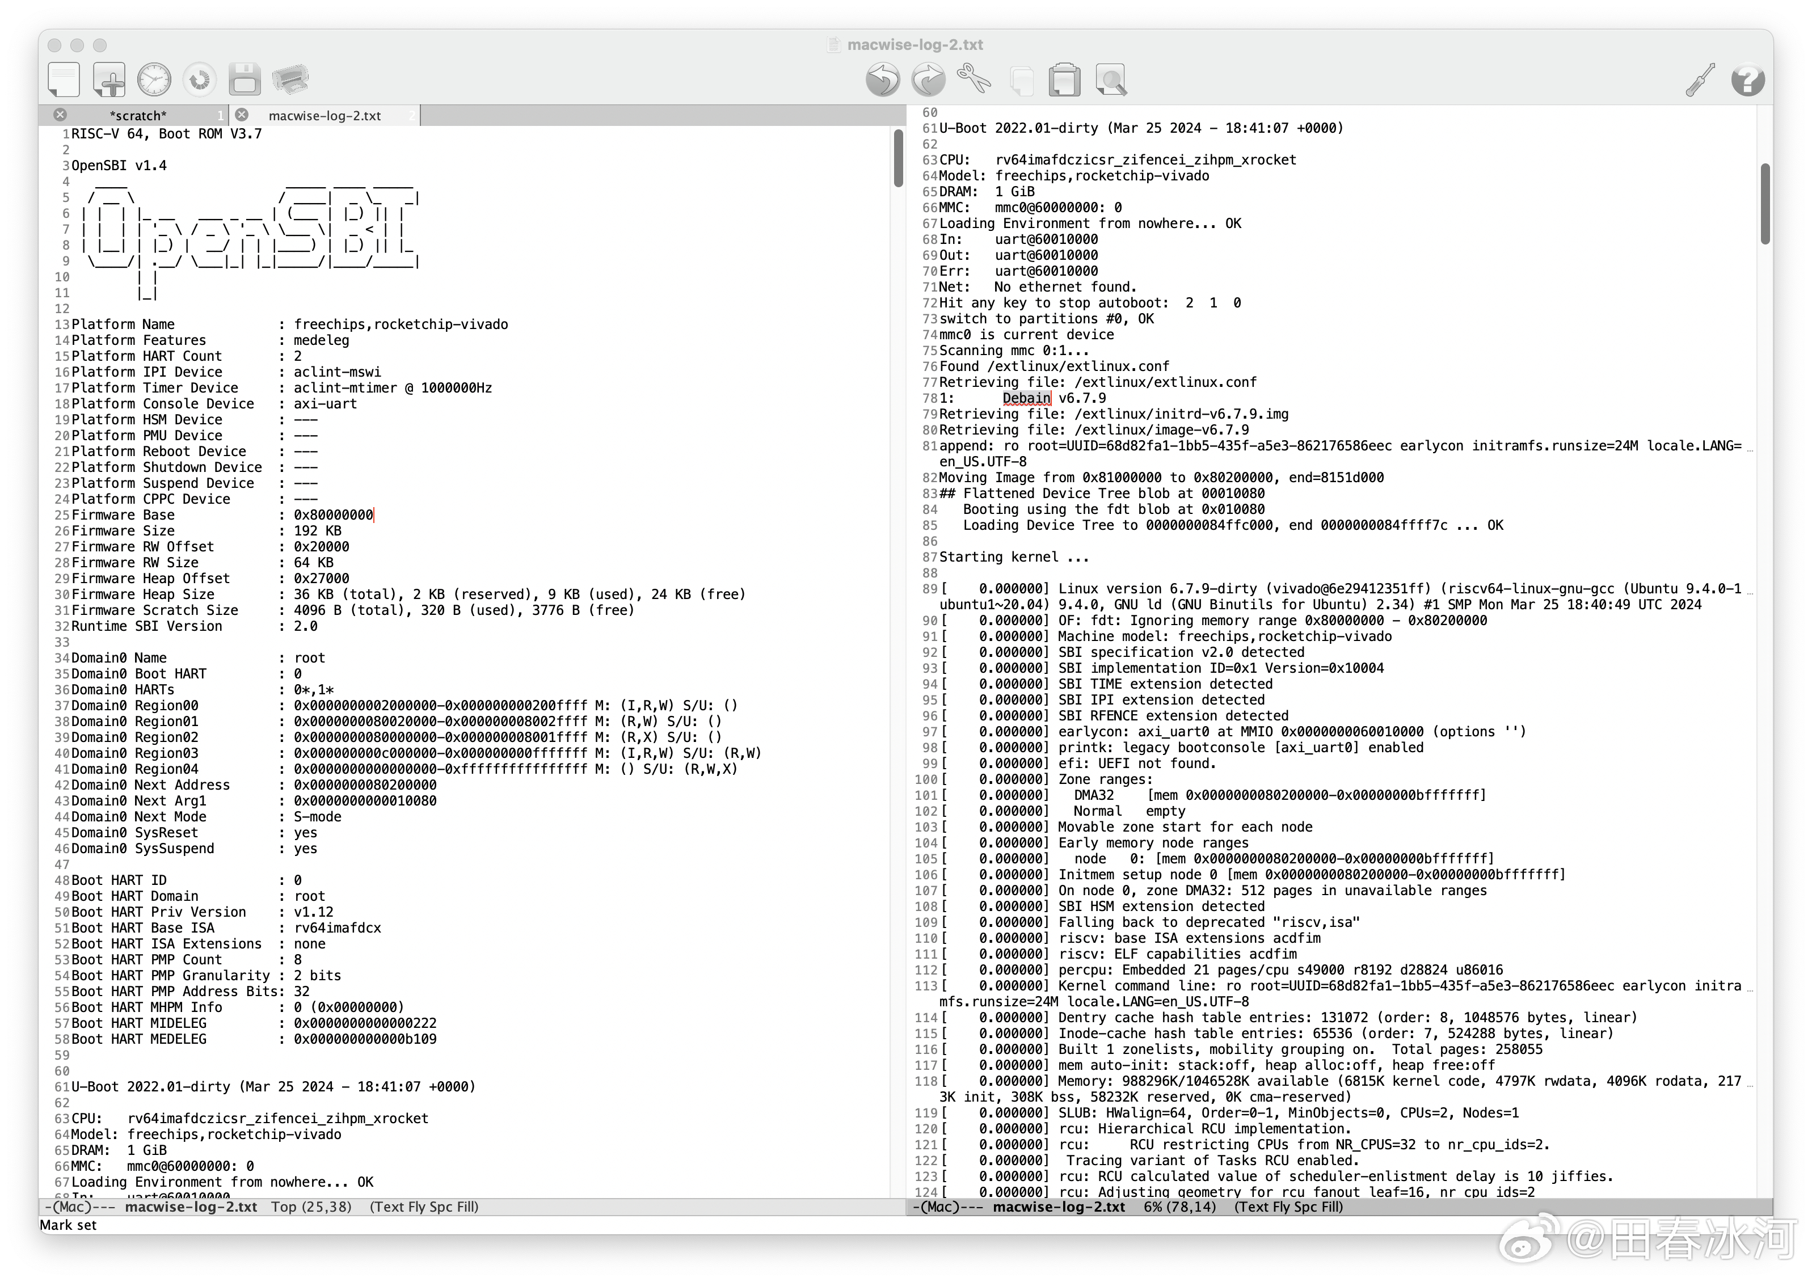Screen dimensions: 1812x1282
Task: Click the misspelled word Debain on line 78
Action: (1026, 399)
